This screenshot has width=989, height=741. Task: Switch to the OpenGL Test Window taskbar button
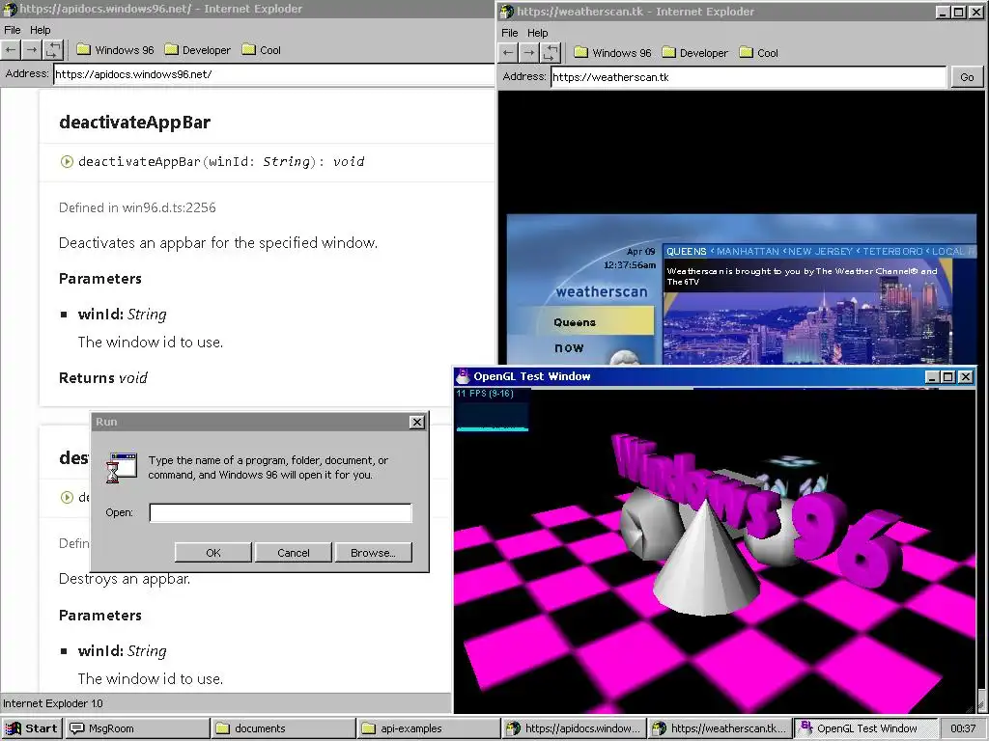coord(864,728)
